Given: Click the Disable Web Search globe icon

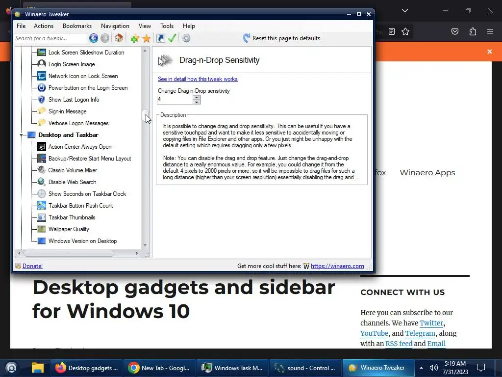Looking at the screenshot, I should point(42,182).
